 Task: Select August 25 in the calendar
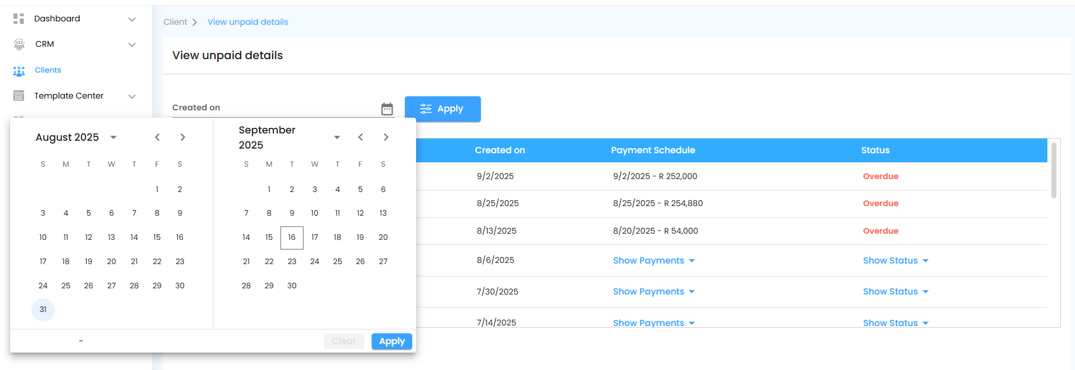point(66,286)
